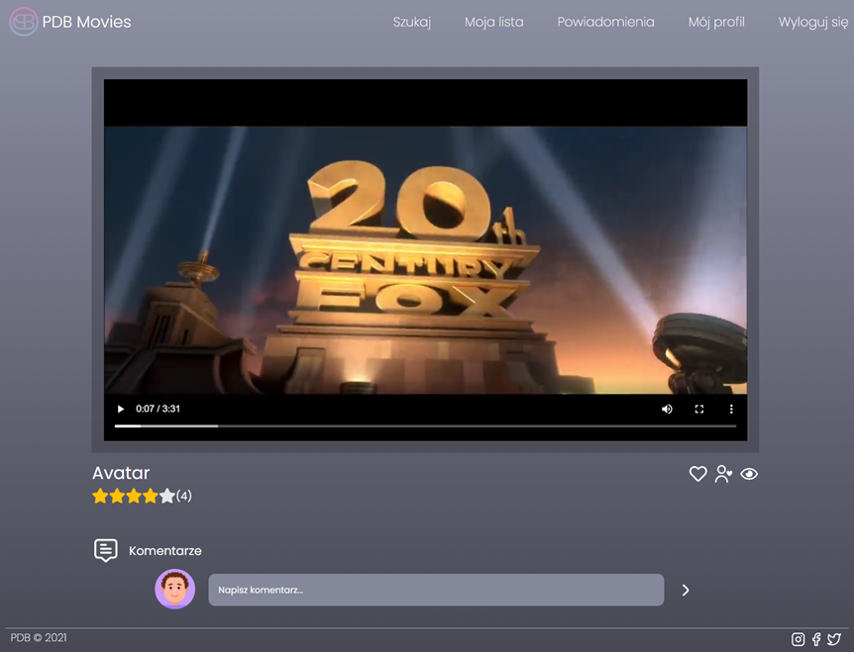
Task: Click Wyloguj się to log out
Action: tap(810, 22)
